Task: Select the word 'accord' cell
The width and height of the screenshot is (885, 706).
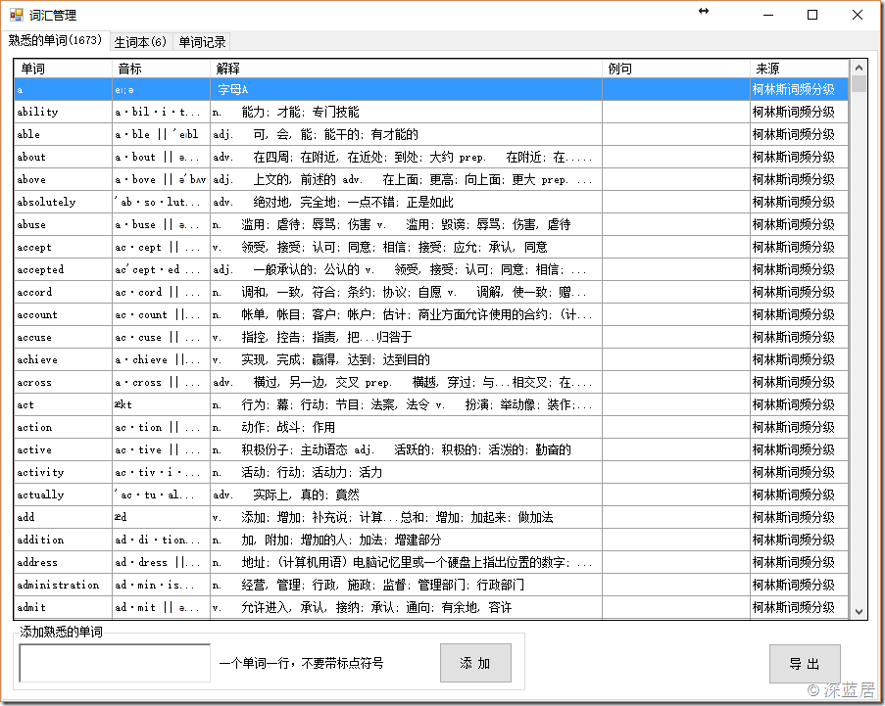Action: tap(63, 292)
